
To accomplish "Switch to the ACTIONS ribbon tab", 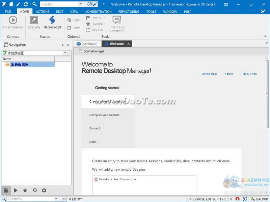I will click(x=43, y=12).
